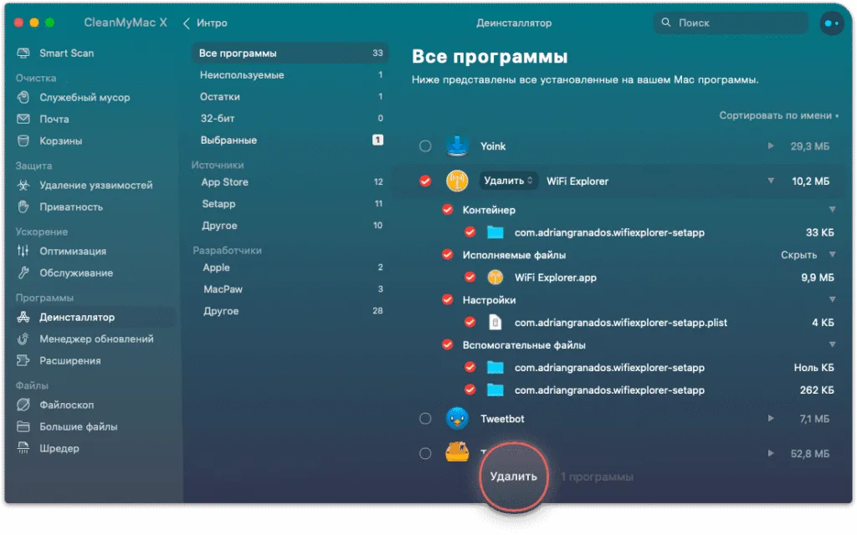Uncheck the Вспомогательные файлы checkbox

click(x=448, y=345)
